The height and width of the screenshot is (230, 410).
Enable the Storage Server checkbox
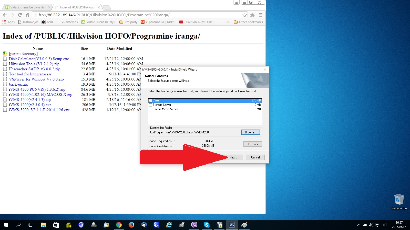click(x=150, y=105)
